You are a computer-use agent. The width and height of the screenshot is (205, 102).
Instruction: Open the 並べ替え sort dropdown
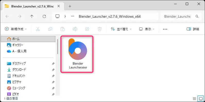pyautogui.click(x=121, y=29)
